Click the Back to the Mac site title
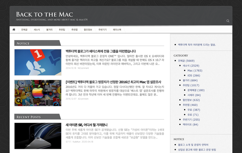The width and height of the screenshot is (242, 153). click(45, 15)
